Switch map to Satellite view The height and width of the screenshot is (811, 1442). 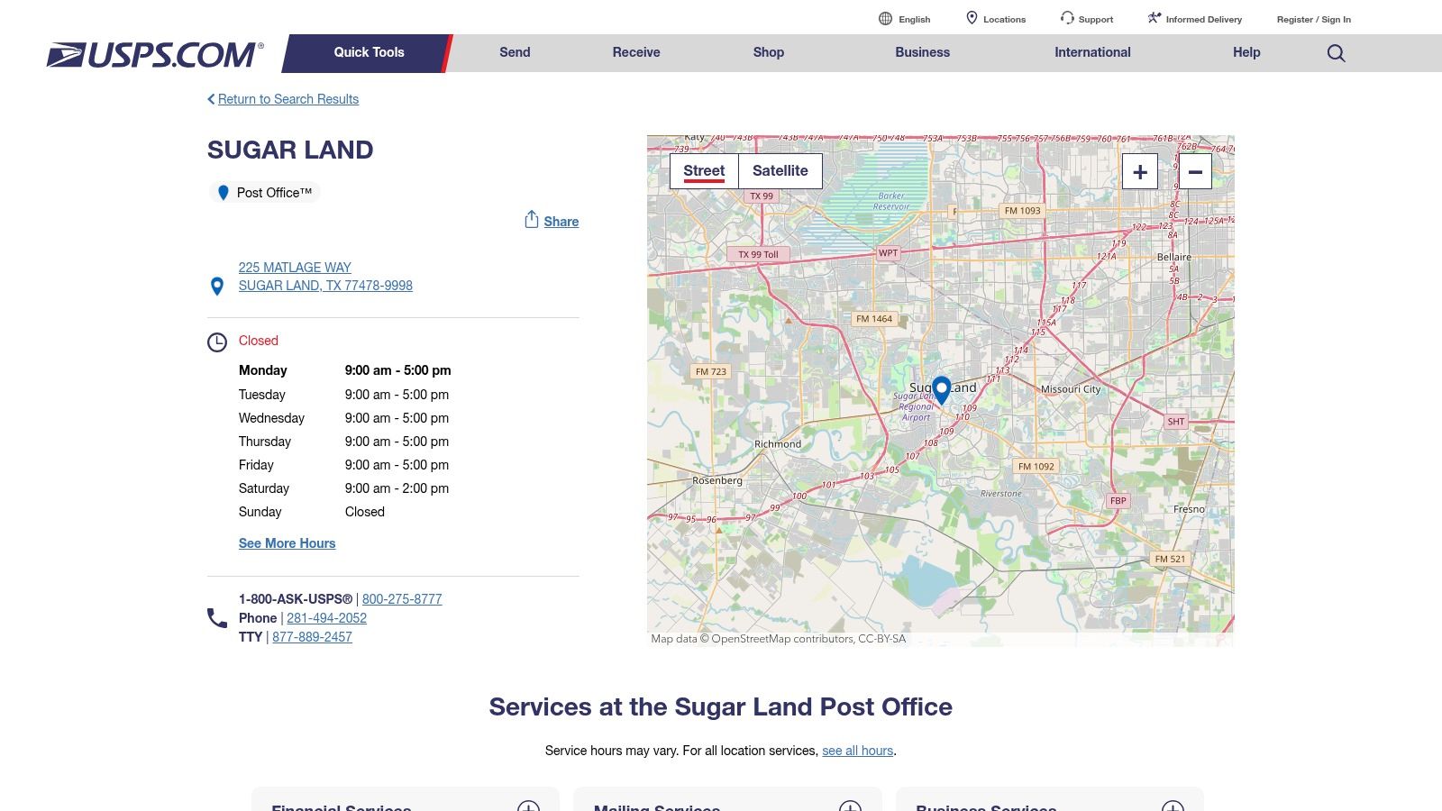[x=780, y=171]
